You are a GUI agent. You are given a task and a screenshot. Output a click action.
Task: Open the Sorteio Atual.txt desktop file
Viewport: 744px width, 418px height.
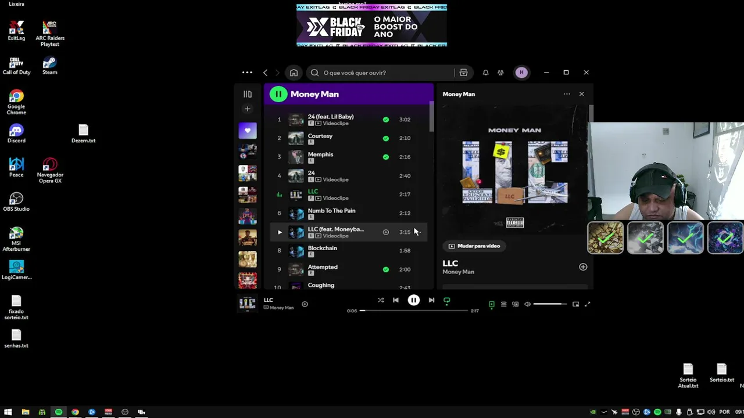coord(688,376)
